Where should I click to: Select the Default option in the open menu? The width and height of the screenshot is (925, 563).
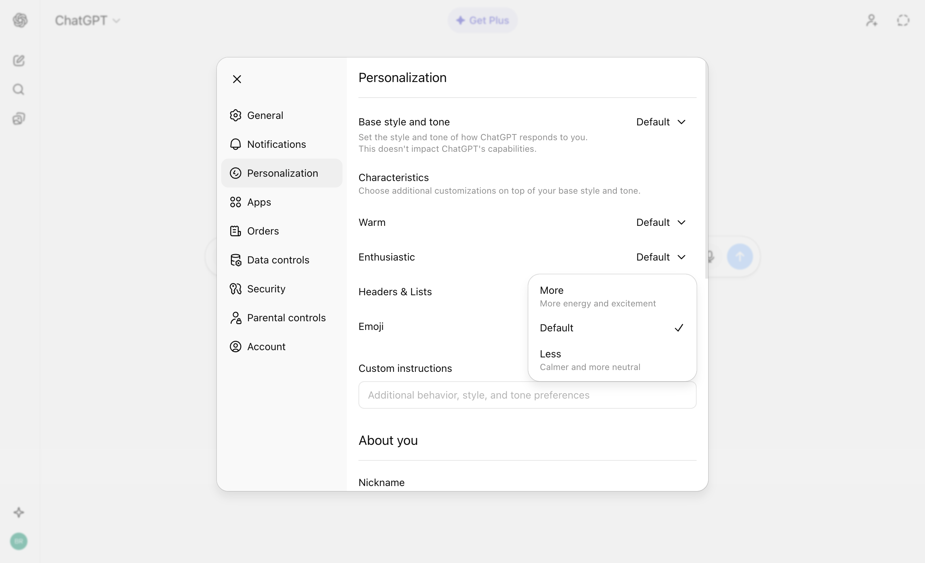(x=612, y=328)
